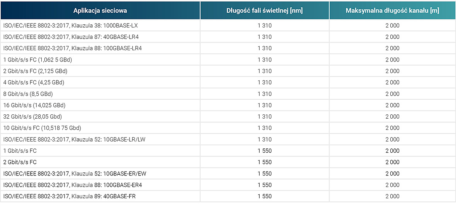
Task: Click the 'Maksymalna długość kanału [m]' header
Action: (x=392, y=11)
